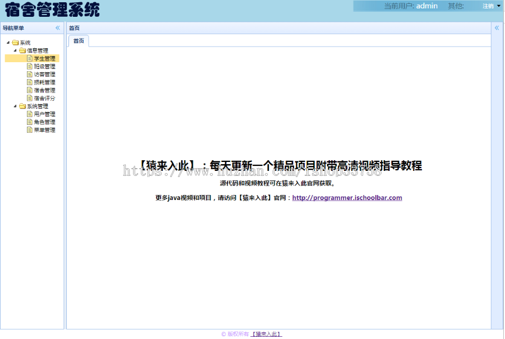The width and height of the screenshot is (505, 339).
Task: Open 宿舍管理 via its page icon
Action: 29,90
